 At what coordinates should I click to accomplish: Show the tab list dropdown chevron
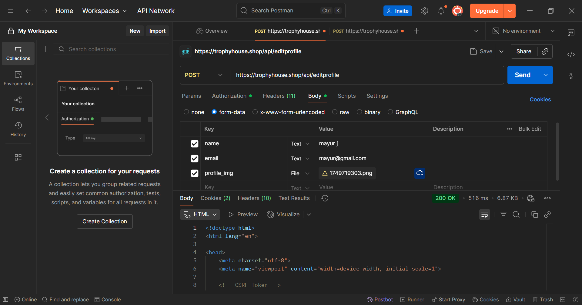pos(476,31)
